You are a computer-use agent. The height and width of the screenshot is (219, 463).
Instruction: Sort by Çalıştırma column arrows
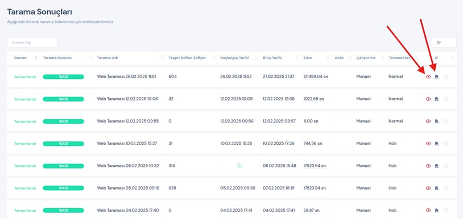click(382, 58)
